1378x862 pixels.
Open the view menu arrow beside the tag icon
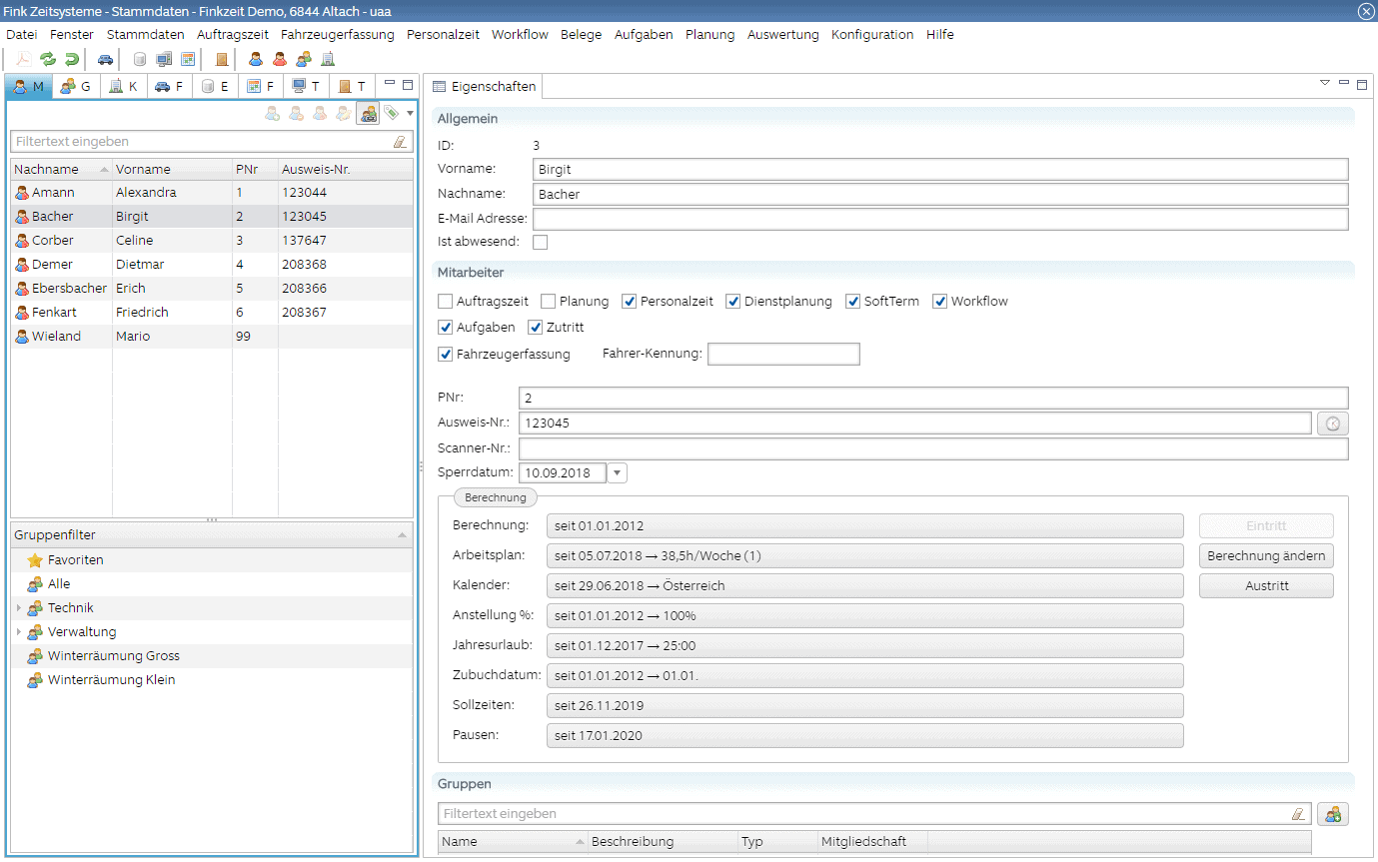coord(409,114)
